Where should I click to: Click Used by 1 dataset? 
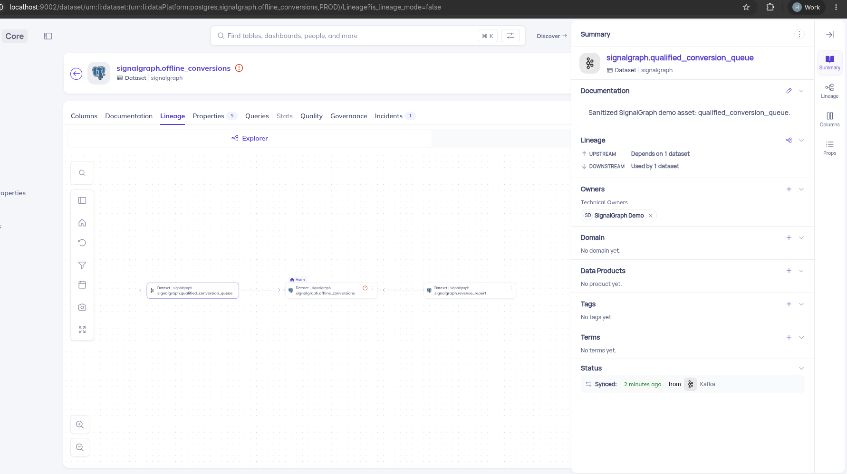point(655,166)
